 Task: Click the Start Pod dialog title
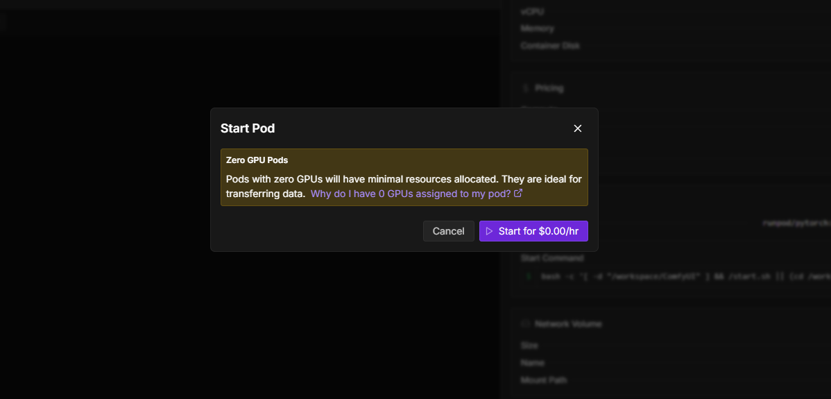pos(248,128)
